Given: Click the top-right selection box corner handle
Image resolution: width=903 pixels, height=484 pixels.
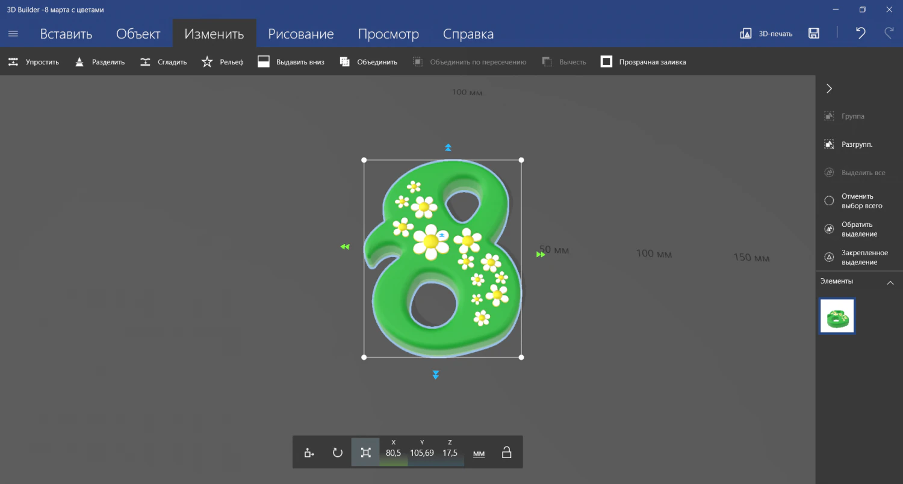Looking at the screenshot, I should click(x=521, y=160).
